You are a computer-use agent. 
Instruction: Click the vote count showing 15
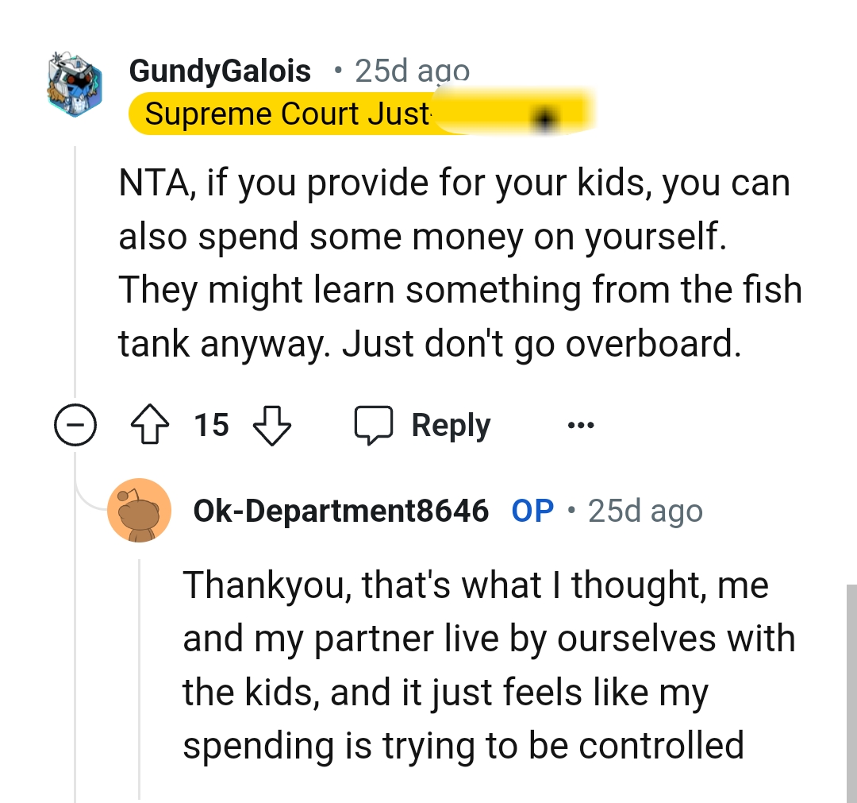point(210,425)
